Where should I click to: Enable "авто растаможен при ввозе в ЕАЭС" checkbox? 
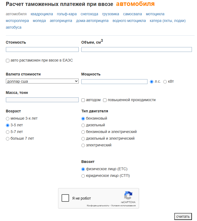coord(8,61)
